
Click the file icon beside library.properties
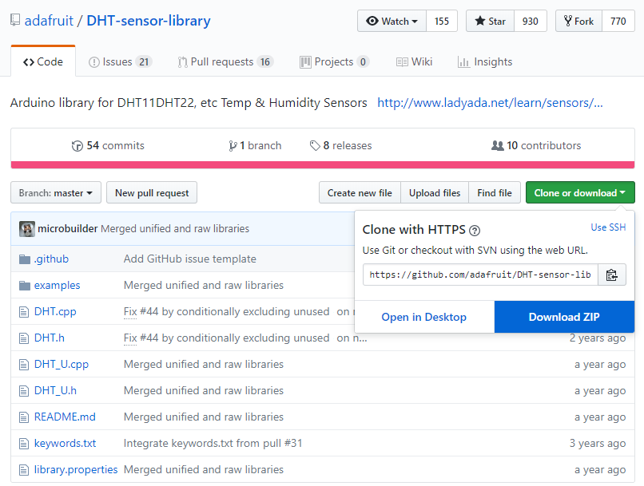click(24, 470)
